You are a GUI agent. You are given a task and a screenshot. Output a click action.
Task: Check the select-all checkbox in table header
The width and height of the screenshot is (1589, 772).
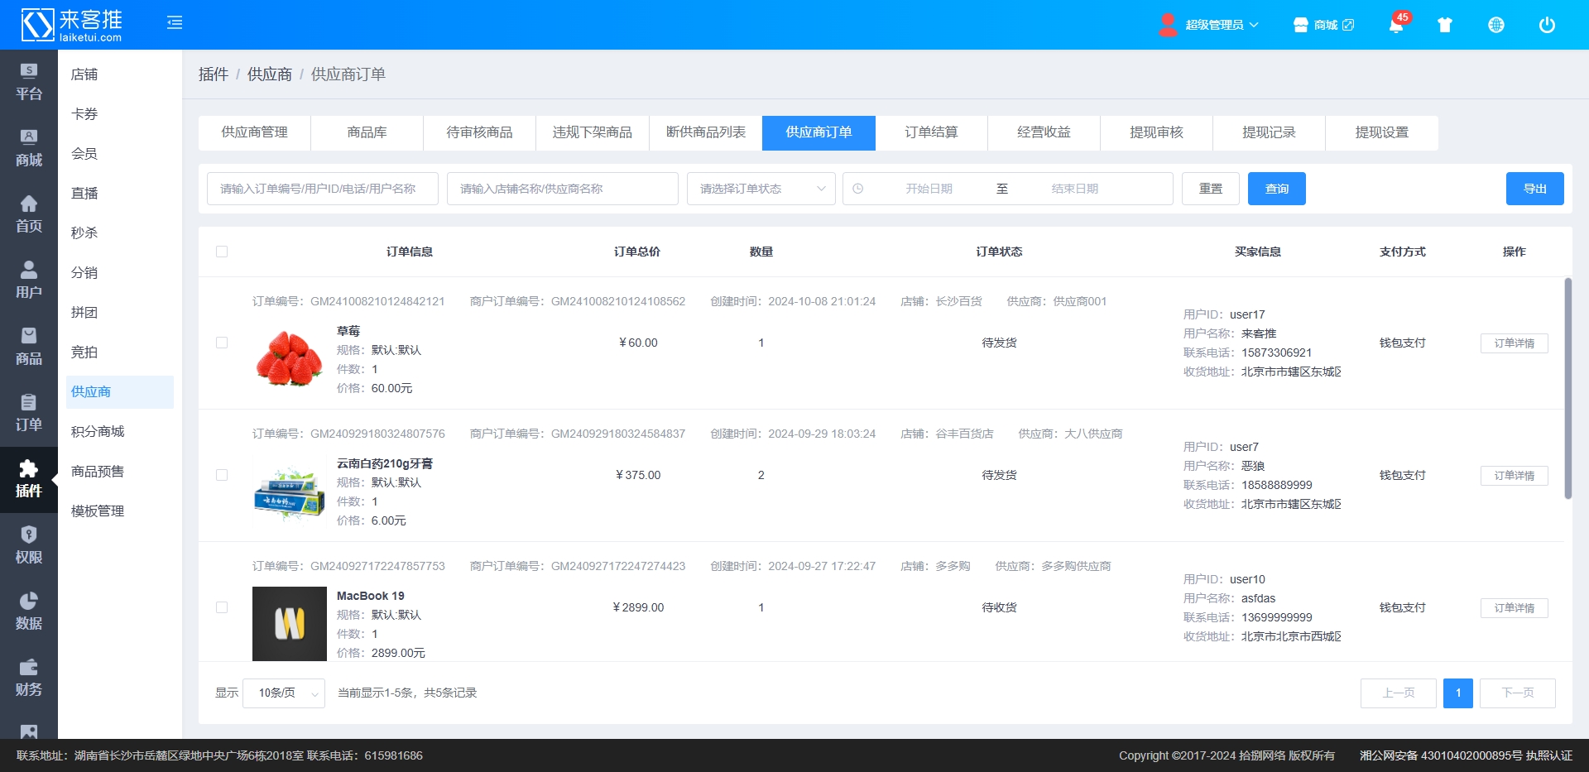222,252
